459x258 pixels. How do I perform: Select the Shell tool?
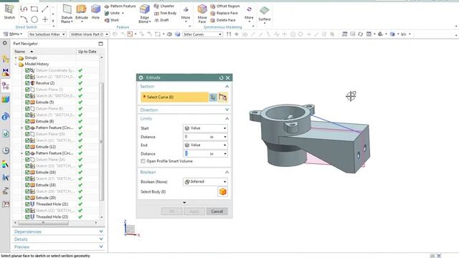pyautogui.click(x=112, y=20)
